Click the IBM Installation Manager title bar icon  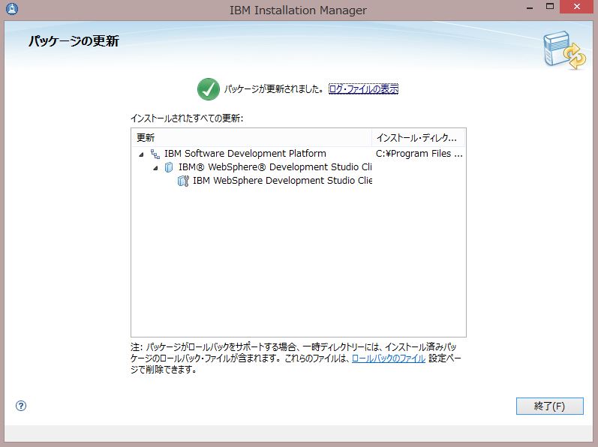pyautogui.click(x=11, y=9)
